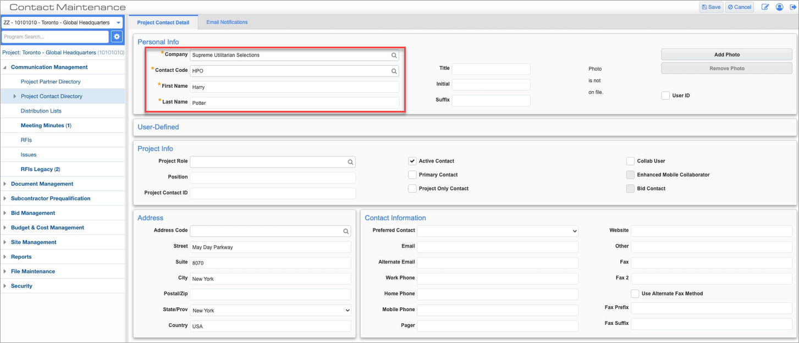
Task: Click the Country field
Action: 271,326
